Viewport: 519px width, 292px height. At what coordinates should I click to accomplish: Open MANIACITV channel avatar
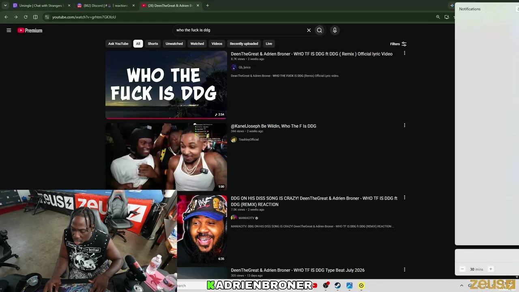234,218
